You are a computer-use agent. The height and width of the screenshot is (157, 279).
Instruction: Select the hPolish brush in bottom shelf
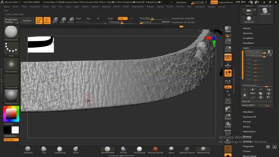123,150
